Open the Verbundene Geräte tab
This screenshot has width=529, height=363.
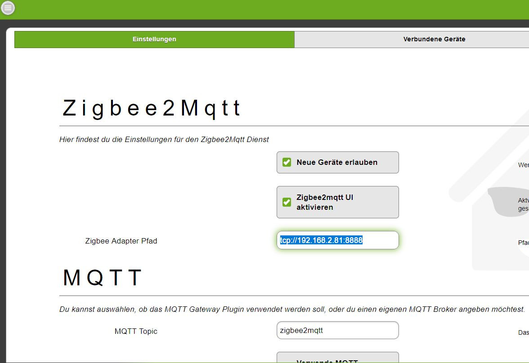pyautogui.click(x=412, y=39)
